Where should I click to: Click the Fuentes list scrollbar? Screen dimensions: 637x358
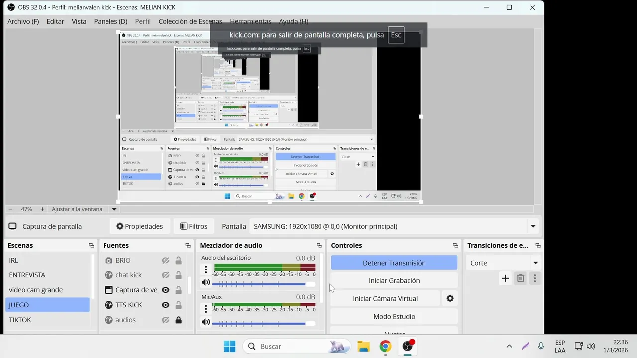(189, 285)
